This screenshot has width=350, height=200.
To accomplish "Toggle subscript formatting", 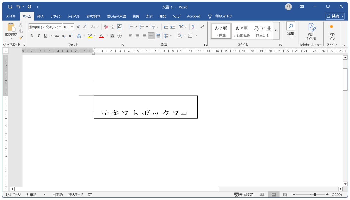I will coord(64,36).
